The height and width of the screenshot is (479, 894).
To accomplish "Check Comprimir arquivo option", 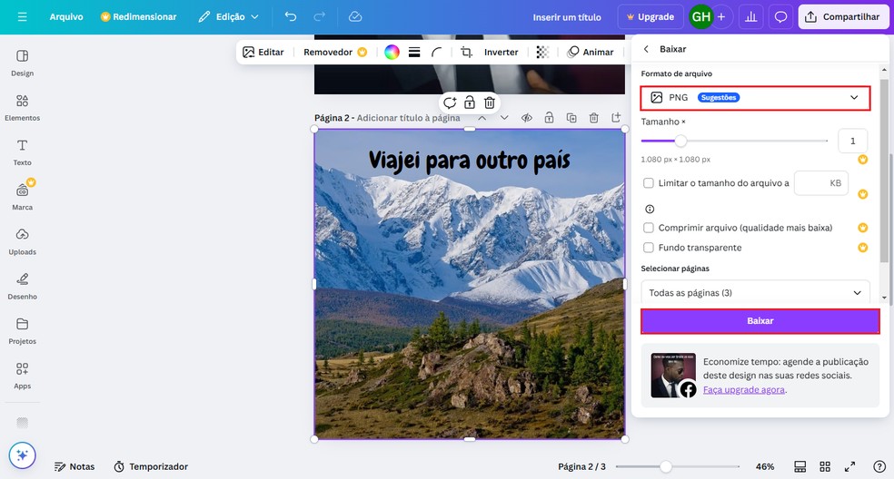I will 649,228.
